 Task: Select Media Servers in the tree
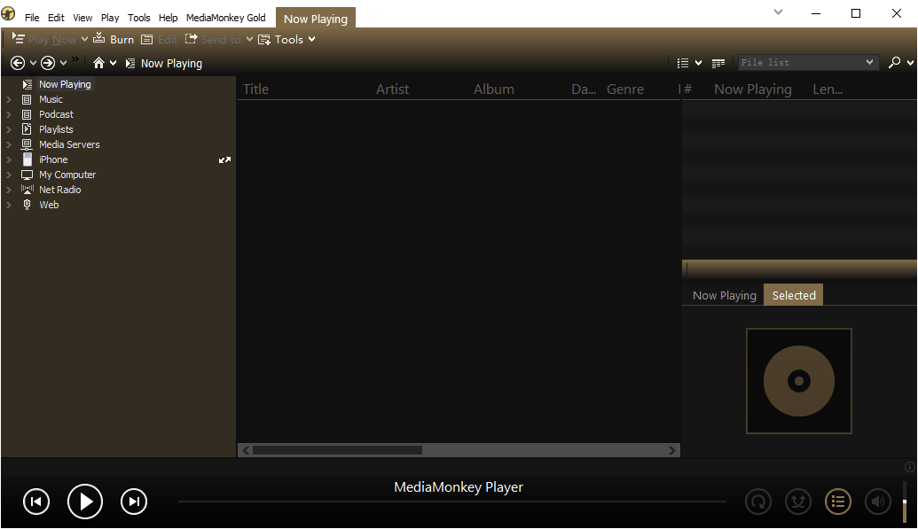(x=69, y=144)
